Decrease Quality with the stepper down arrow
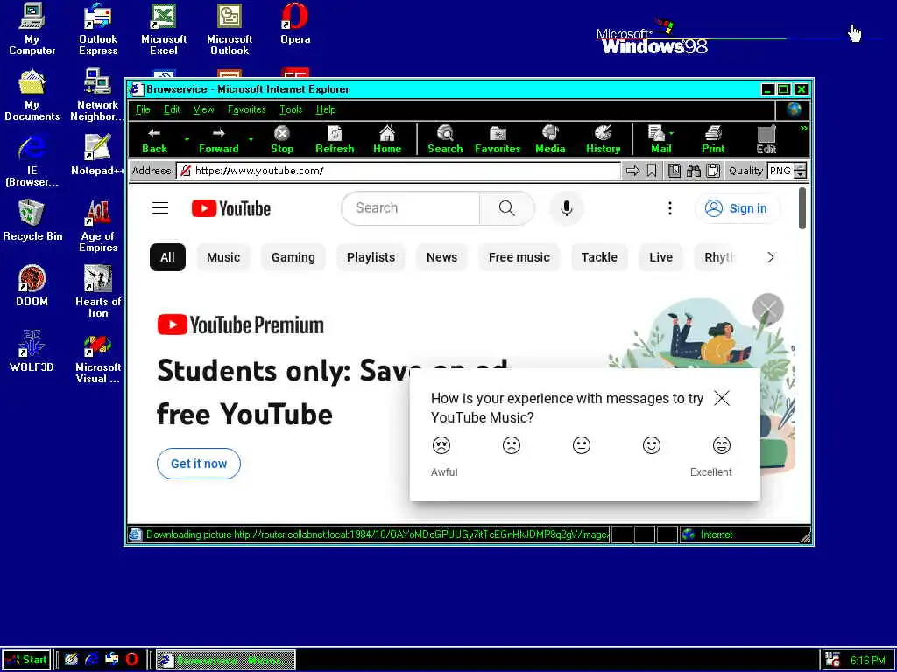 click(x=801, y=174)
